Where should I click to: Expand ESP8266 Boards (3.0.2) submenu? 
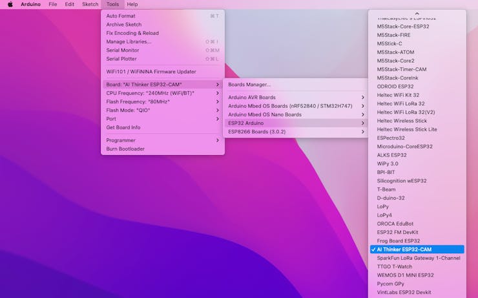(x=296, y=132)
